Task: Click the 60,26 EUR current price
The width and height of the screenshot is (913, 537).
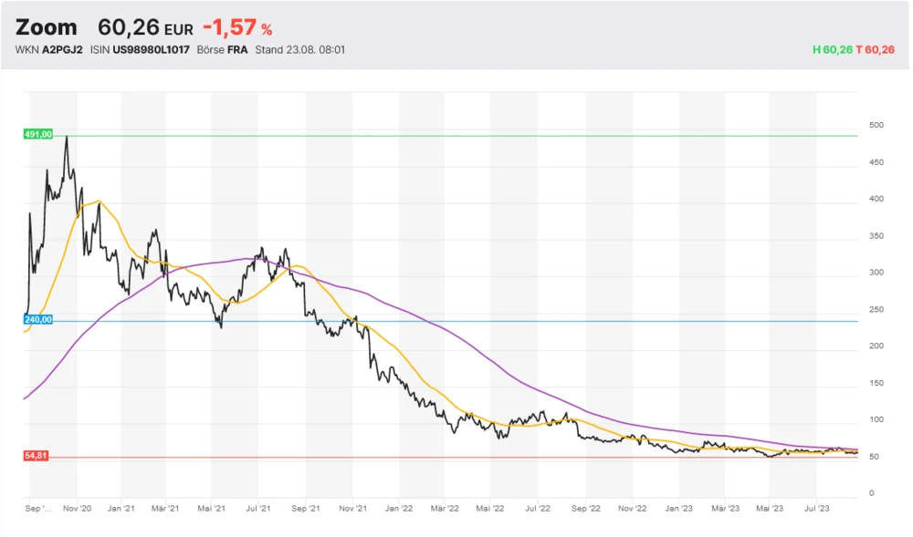Action: [145, 28]
